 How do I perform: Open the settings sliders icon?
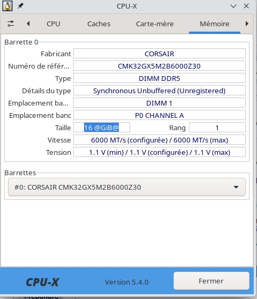pos(11,24)
